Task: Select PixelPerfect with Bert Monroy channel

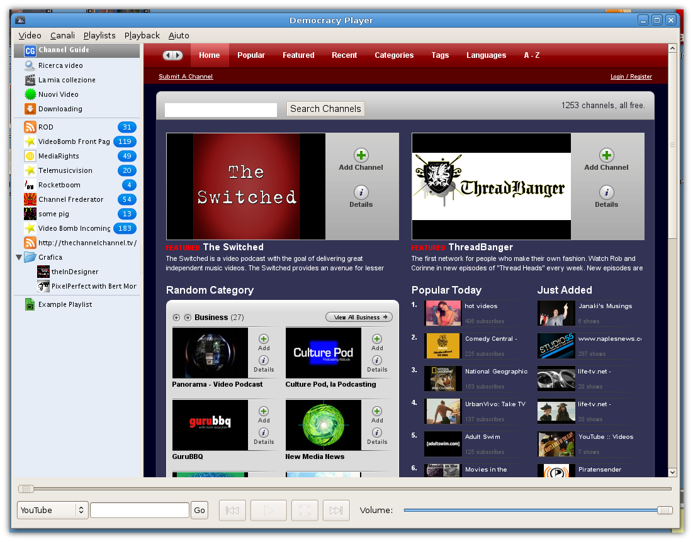Action: (76, 287)
